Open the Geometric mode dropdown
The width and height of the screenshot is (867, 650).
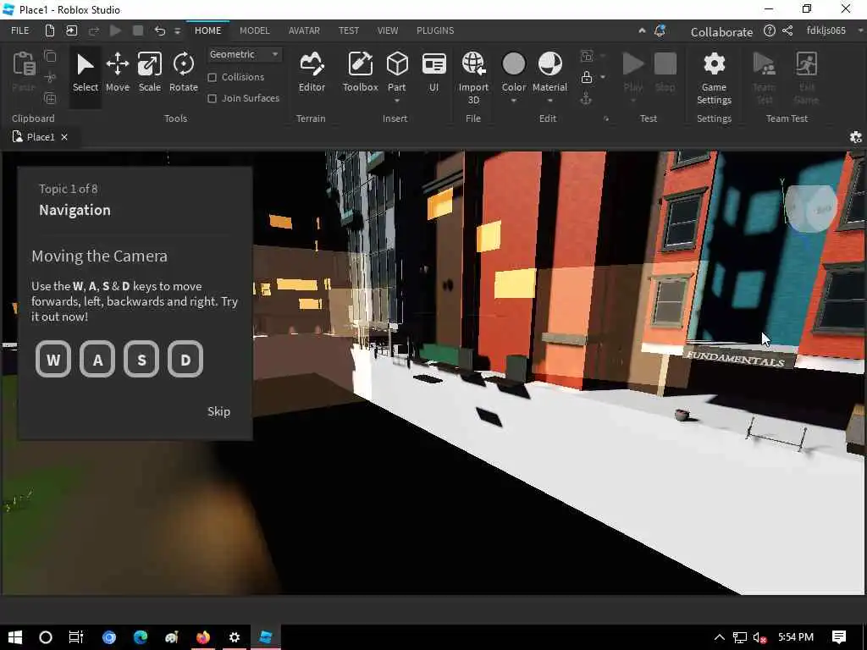point(244,54)
